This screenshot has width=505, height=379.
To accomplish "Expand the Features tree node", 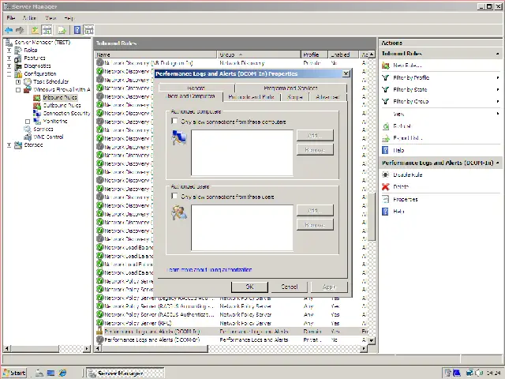I will point(9,58).
